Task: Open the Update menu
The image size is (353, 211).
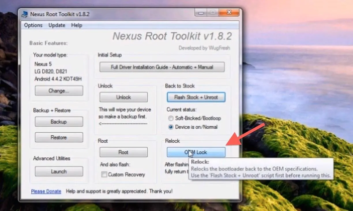Action: [57, 25]
